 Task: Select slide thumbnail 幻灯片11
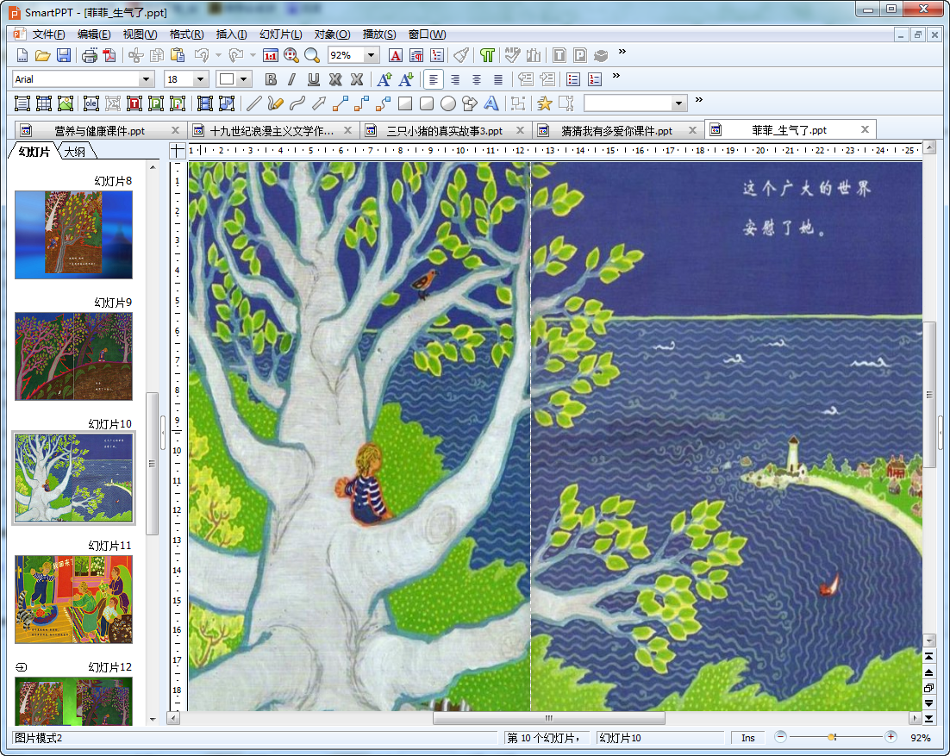(73, 599)
